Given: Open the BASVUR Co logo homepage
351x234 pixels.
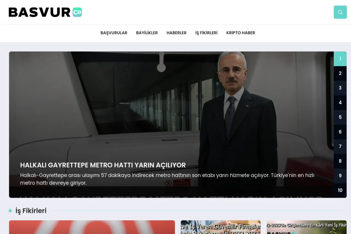Looking at the screenshot, I should pyautogui.click(x=45, y=12).
